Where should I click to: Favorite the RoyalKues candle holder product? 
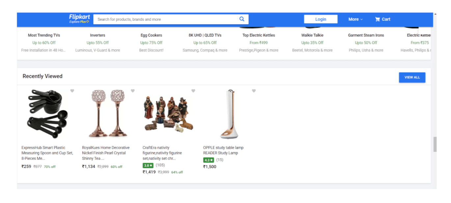(133, 91)
